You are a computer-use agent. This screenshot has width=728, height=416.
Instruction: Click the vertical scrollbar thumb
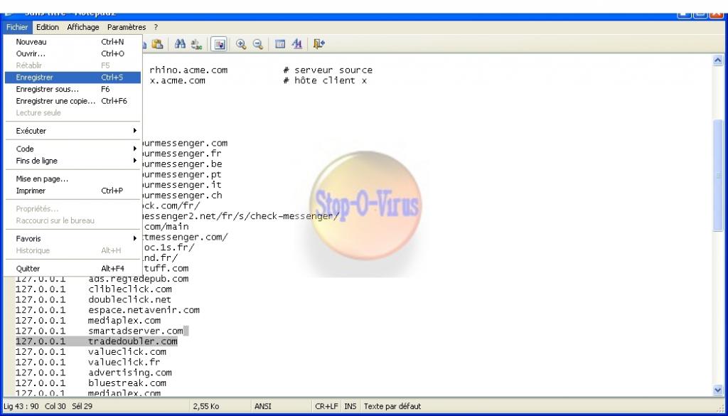tap(718, 175)
